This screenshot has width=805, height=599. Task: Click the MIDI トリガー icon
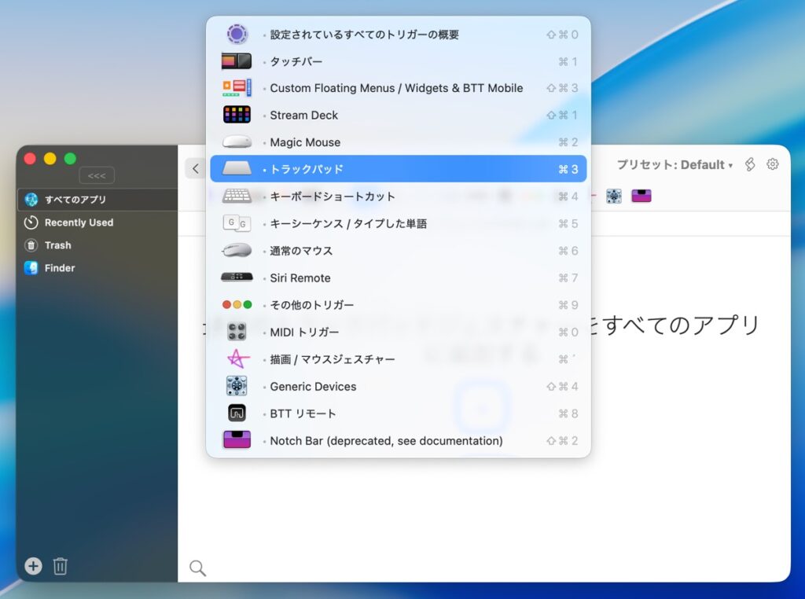(237, 332)
